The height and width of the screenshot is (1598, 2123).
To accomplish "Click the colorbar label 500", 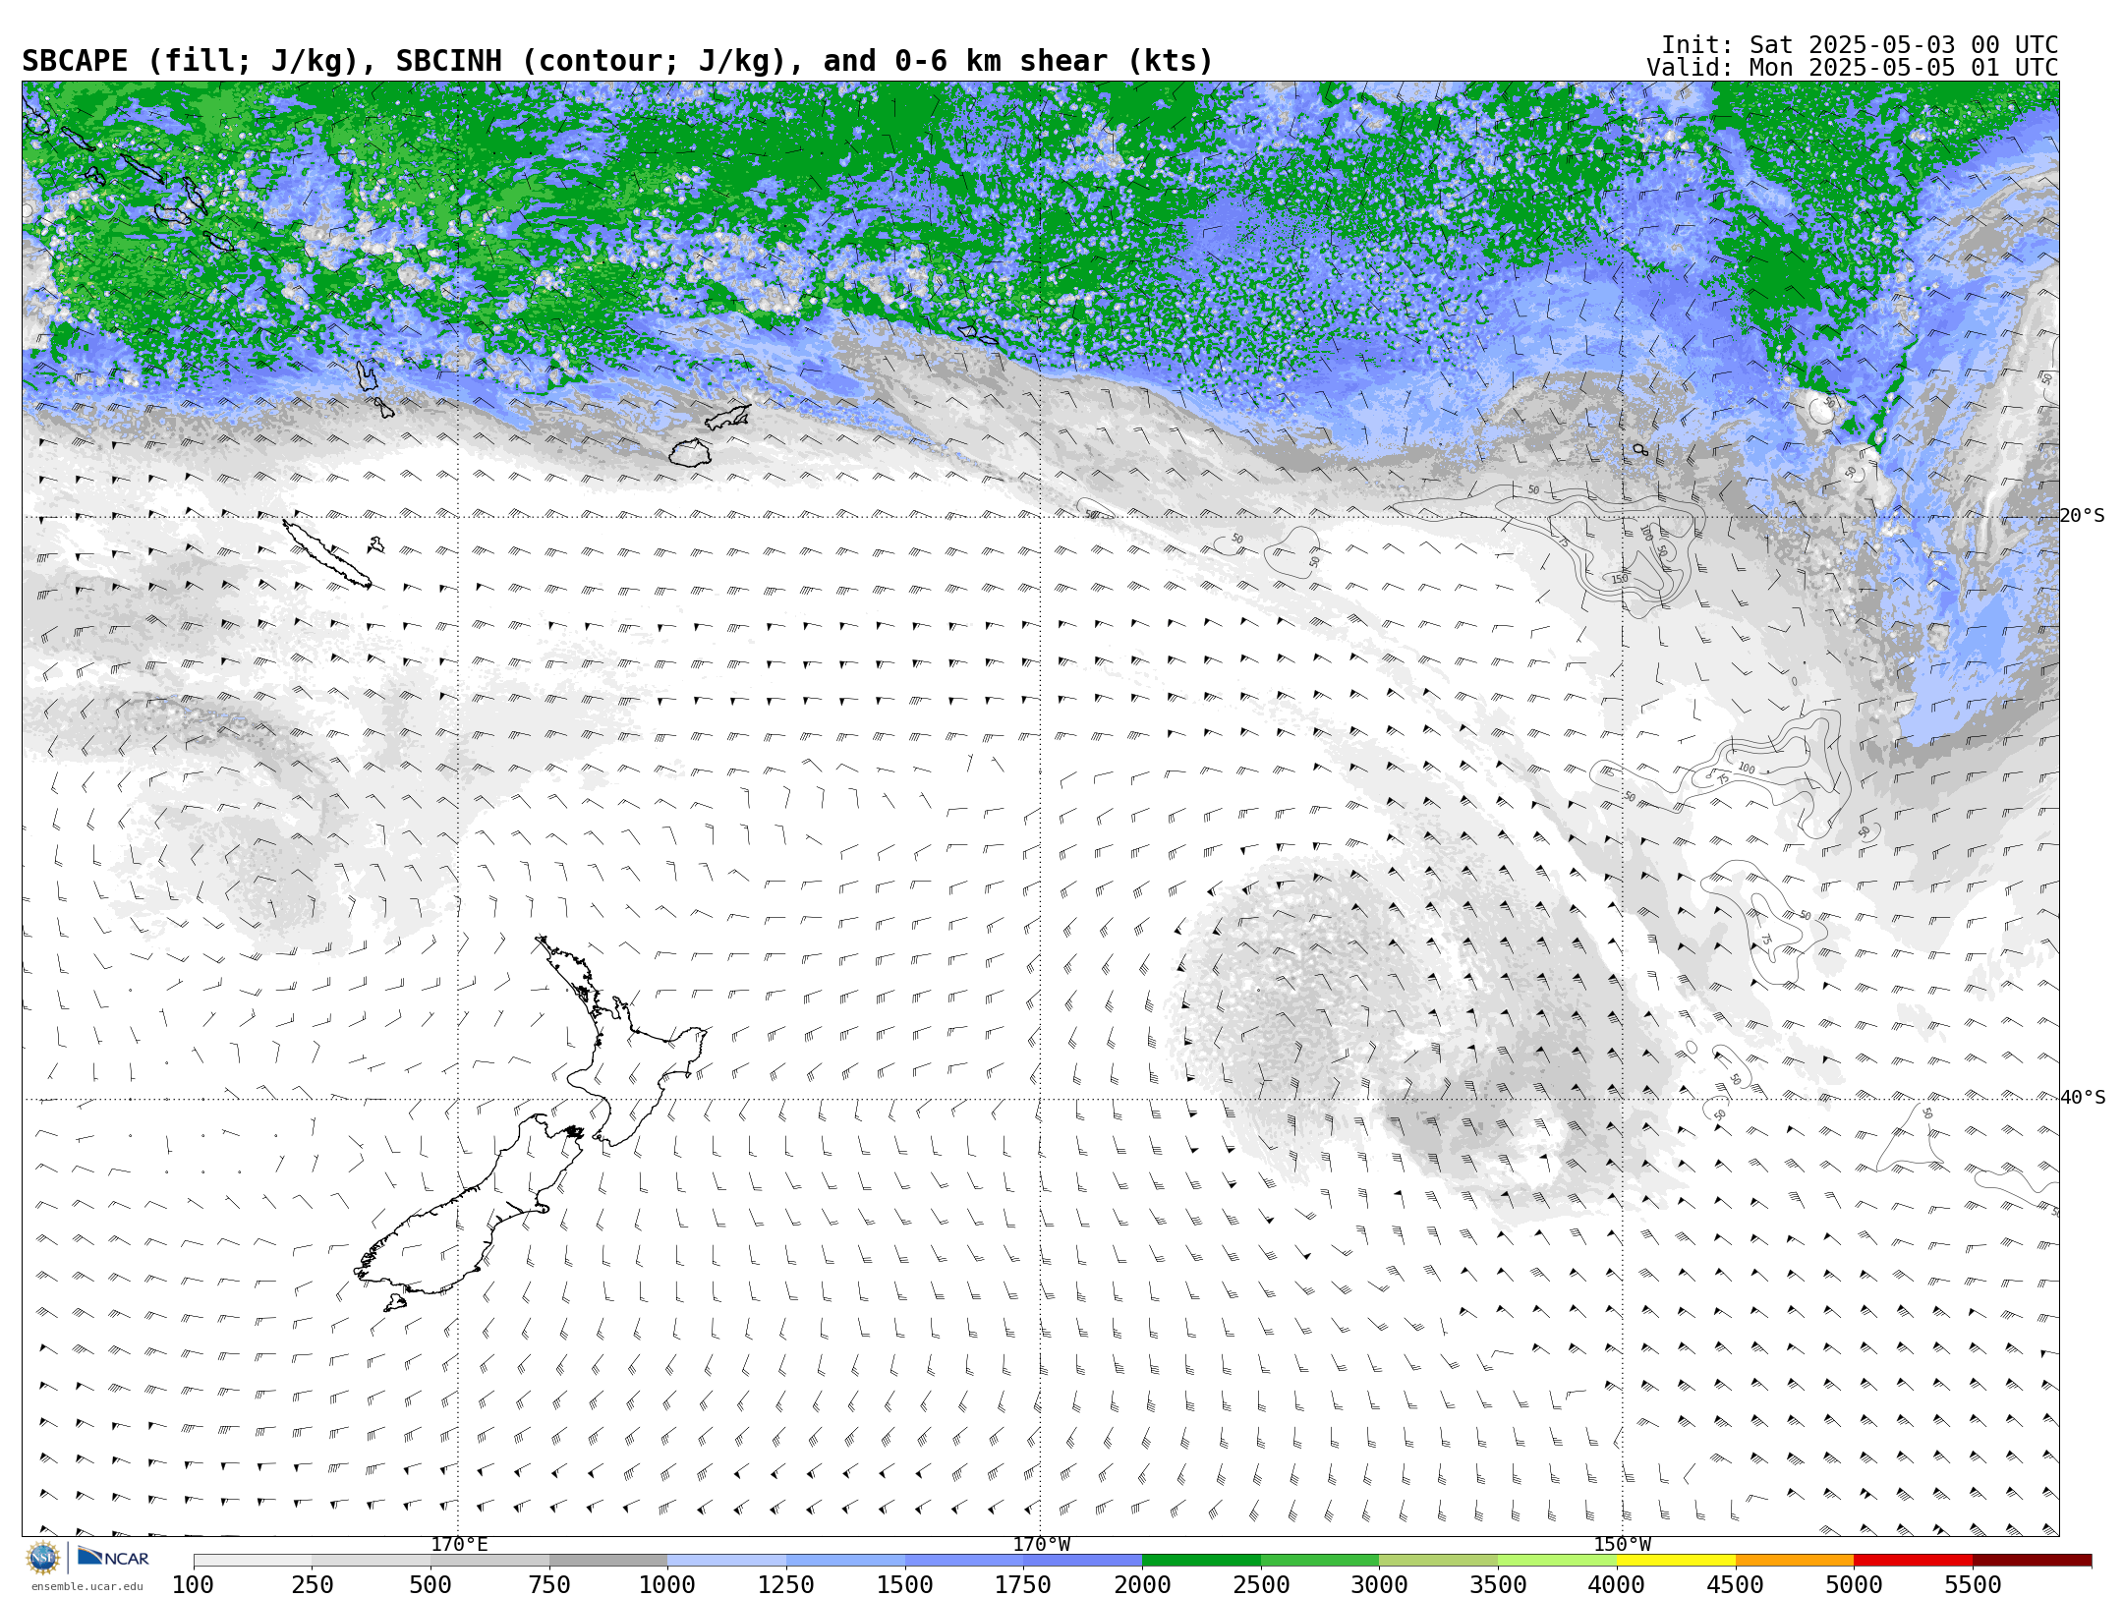I will [x=430, y=1584].
